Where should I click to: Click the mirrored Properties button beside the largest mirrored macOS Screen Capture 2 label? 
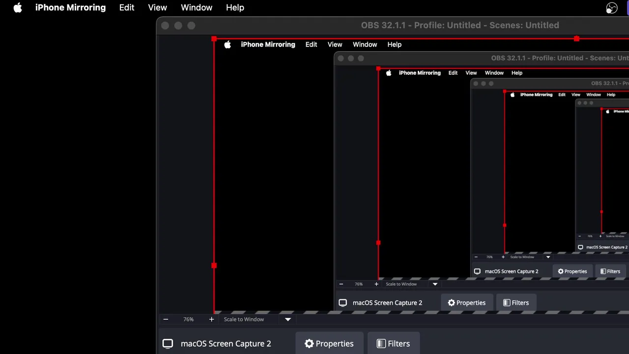(x=466, y=303)
